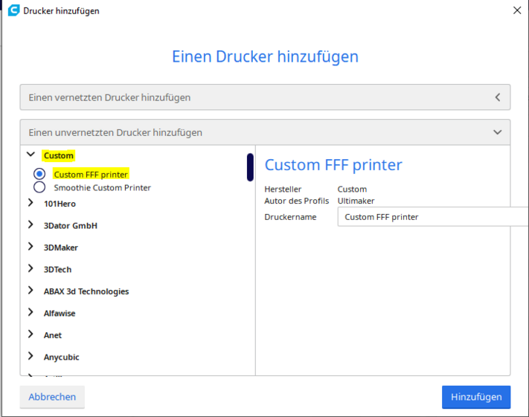Close the Drucker hinzufügen dialog
Image resolution: width=529 pixels, height=417 pixels.
click(517, 10)
